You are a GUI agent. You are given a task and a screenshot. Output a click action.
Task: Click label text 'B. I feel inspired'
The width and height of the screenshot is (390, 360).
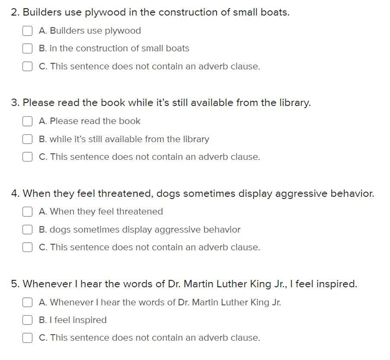(73, 320)
